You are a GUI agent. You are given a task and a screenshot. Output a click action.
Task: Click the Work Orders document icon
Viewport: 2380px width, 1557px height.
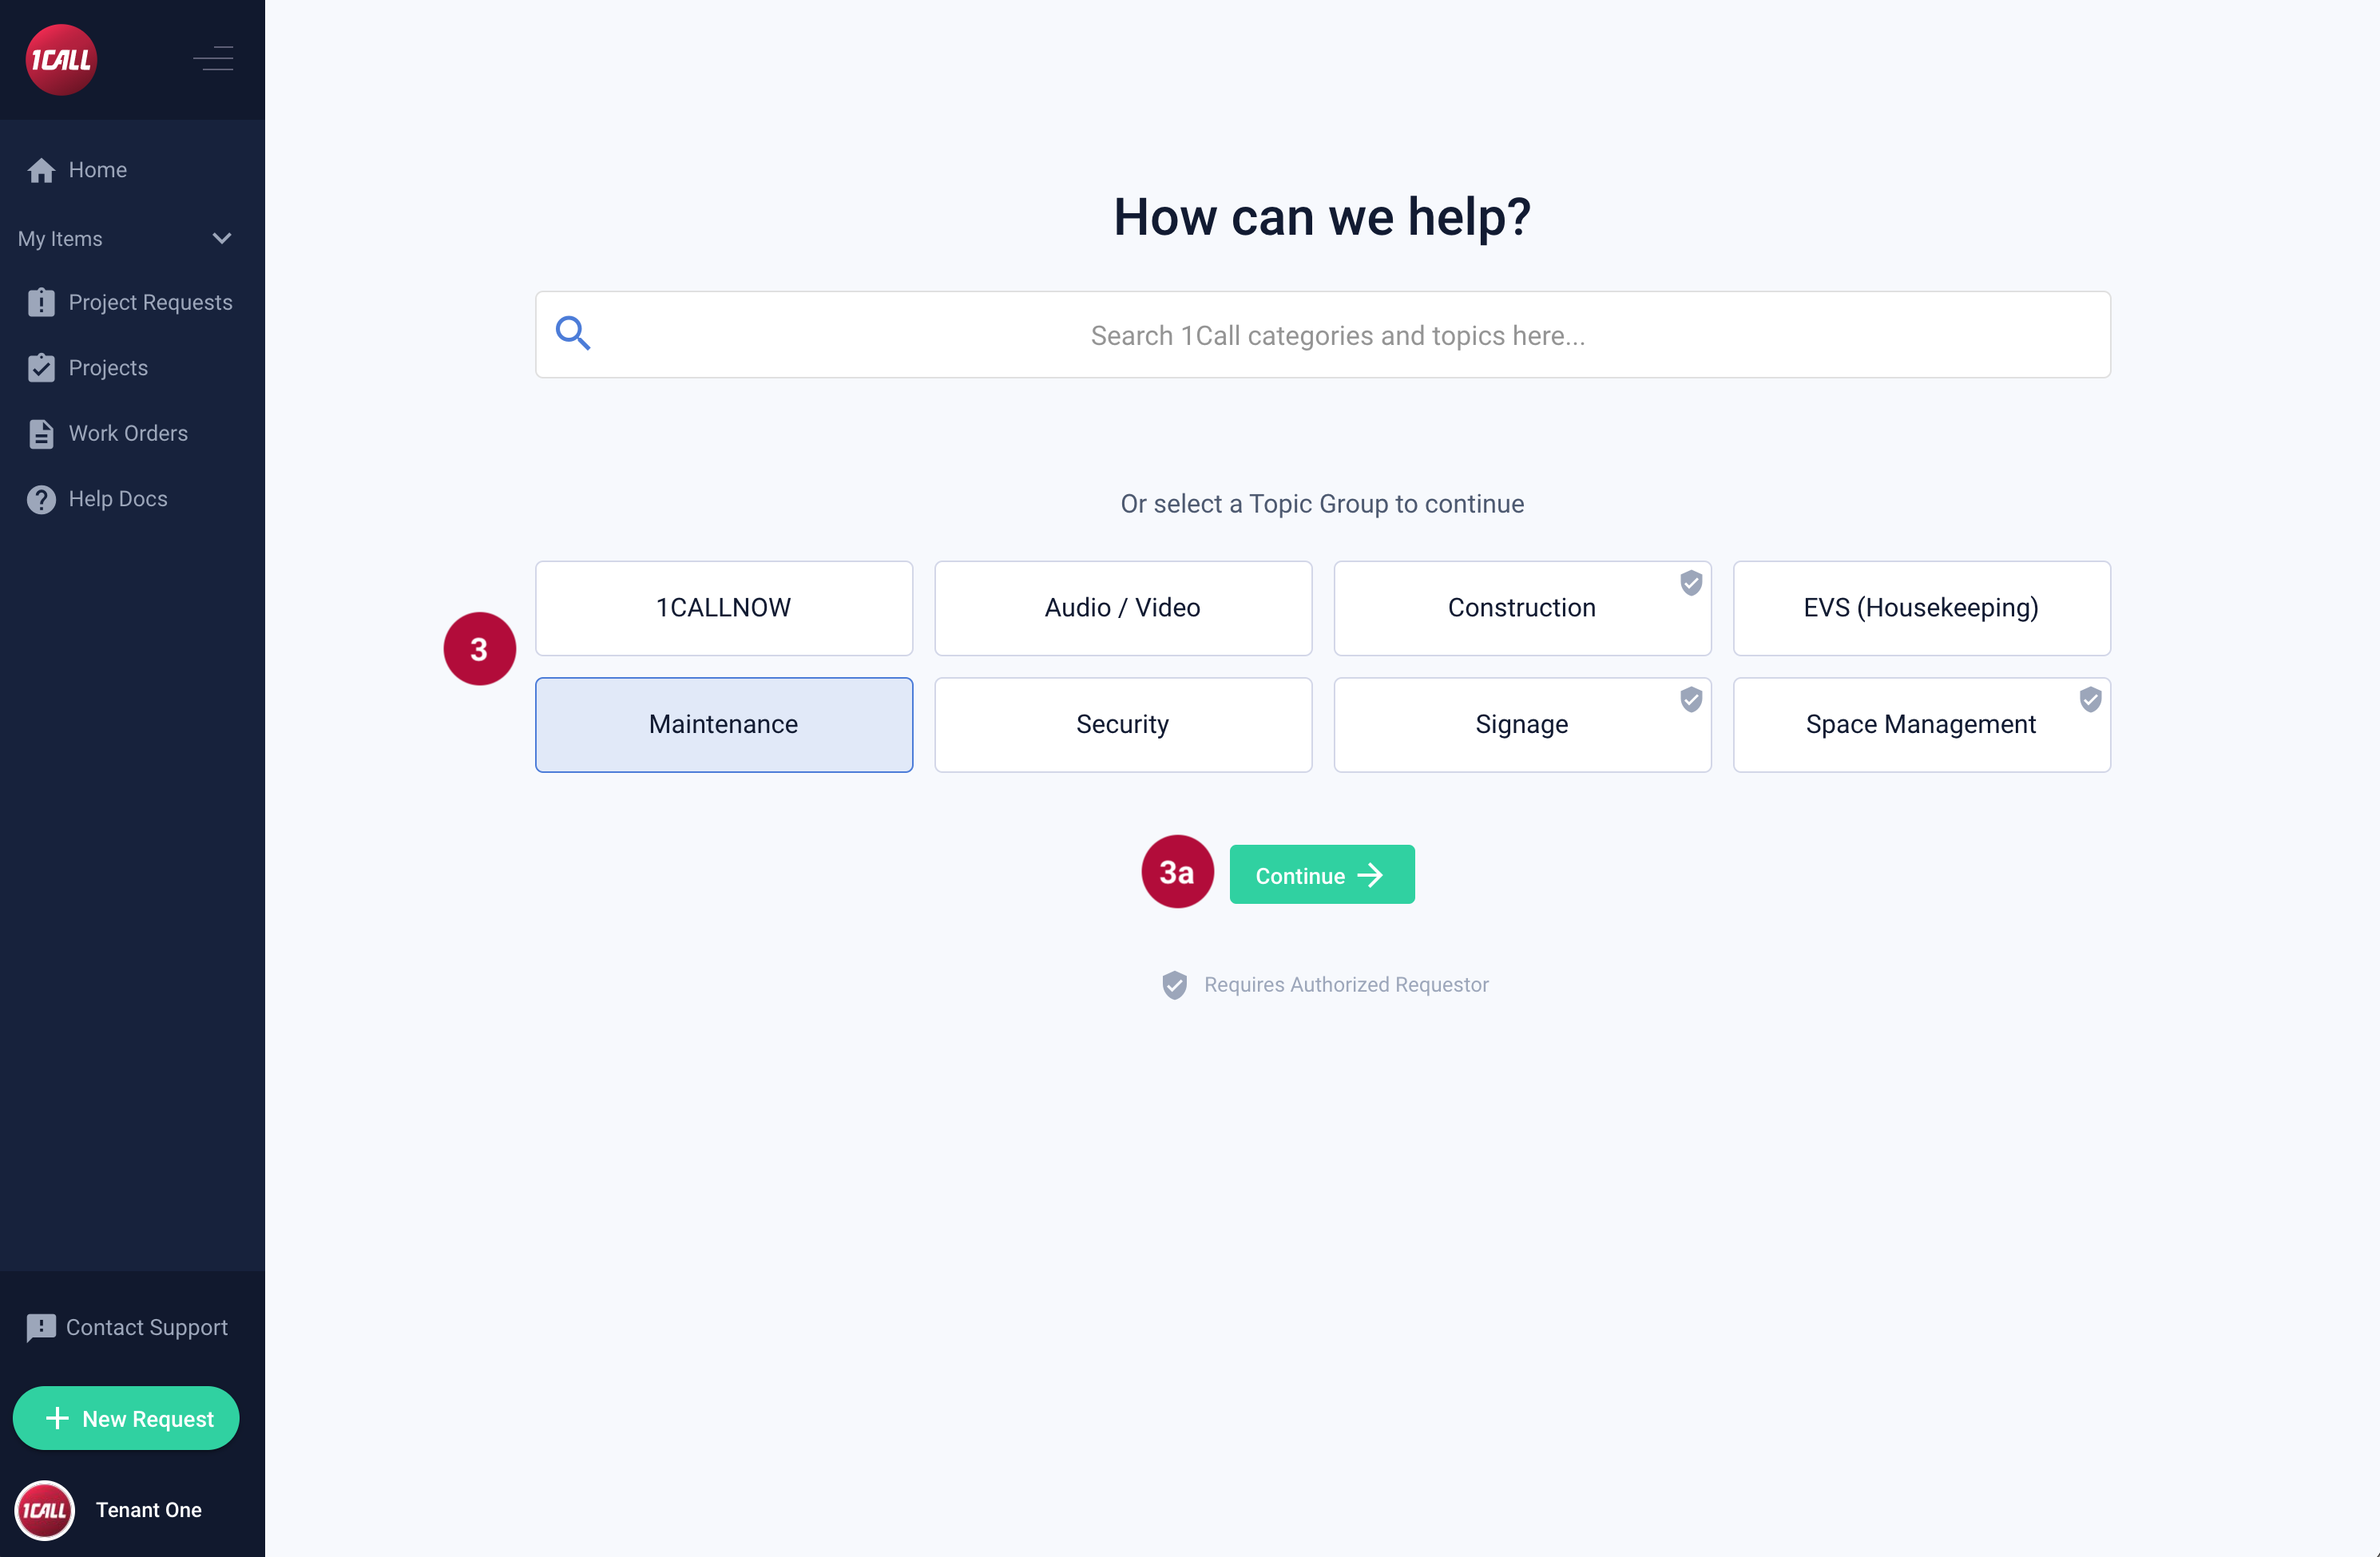pyautogui.click(x=41, y=434)
